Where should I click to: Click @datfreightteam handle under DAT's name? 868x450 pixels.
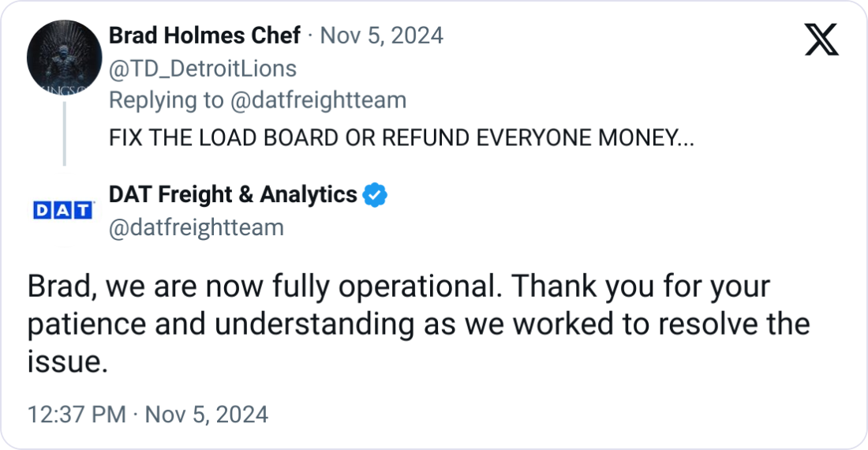tap(196, 228)
